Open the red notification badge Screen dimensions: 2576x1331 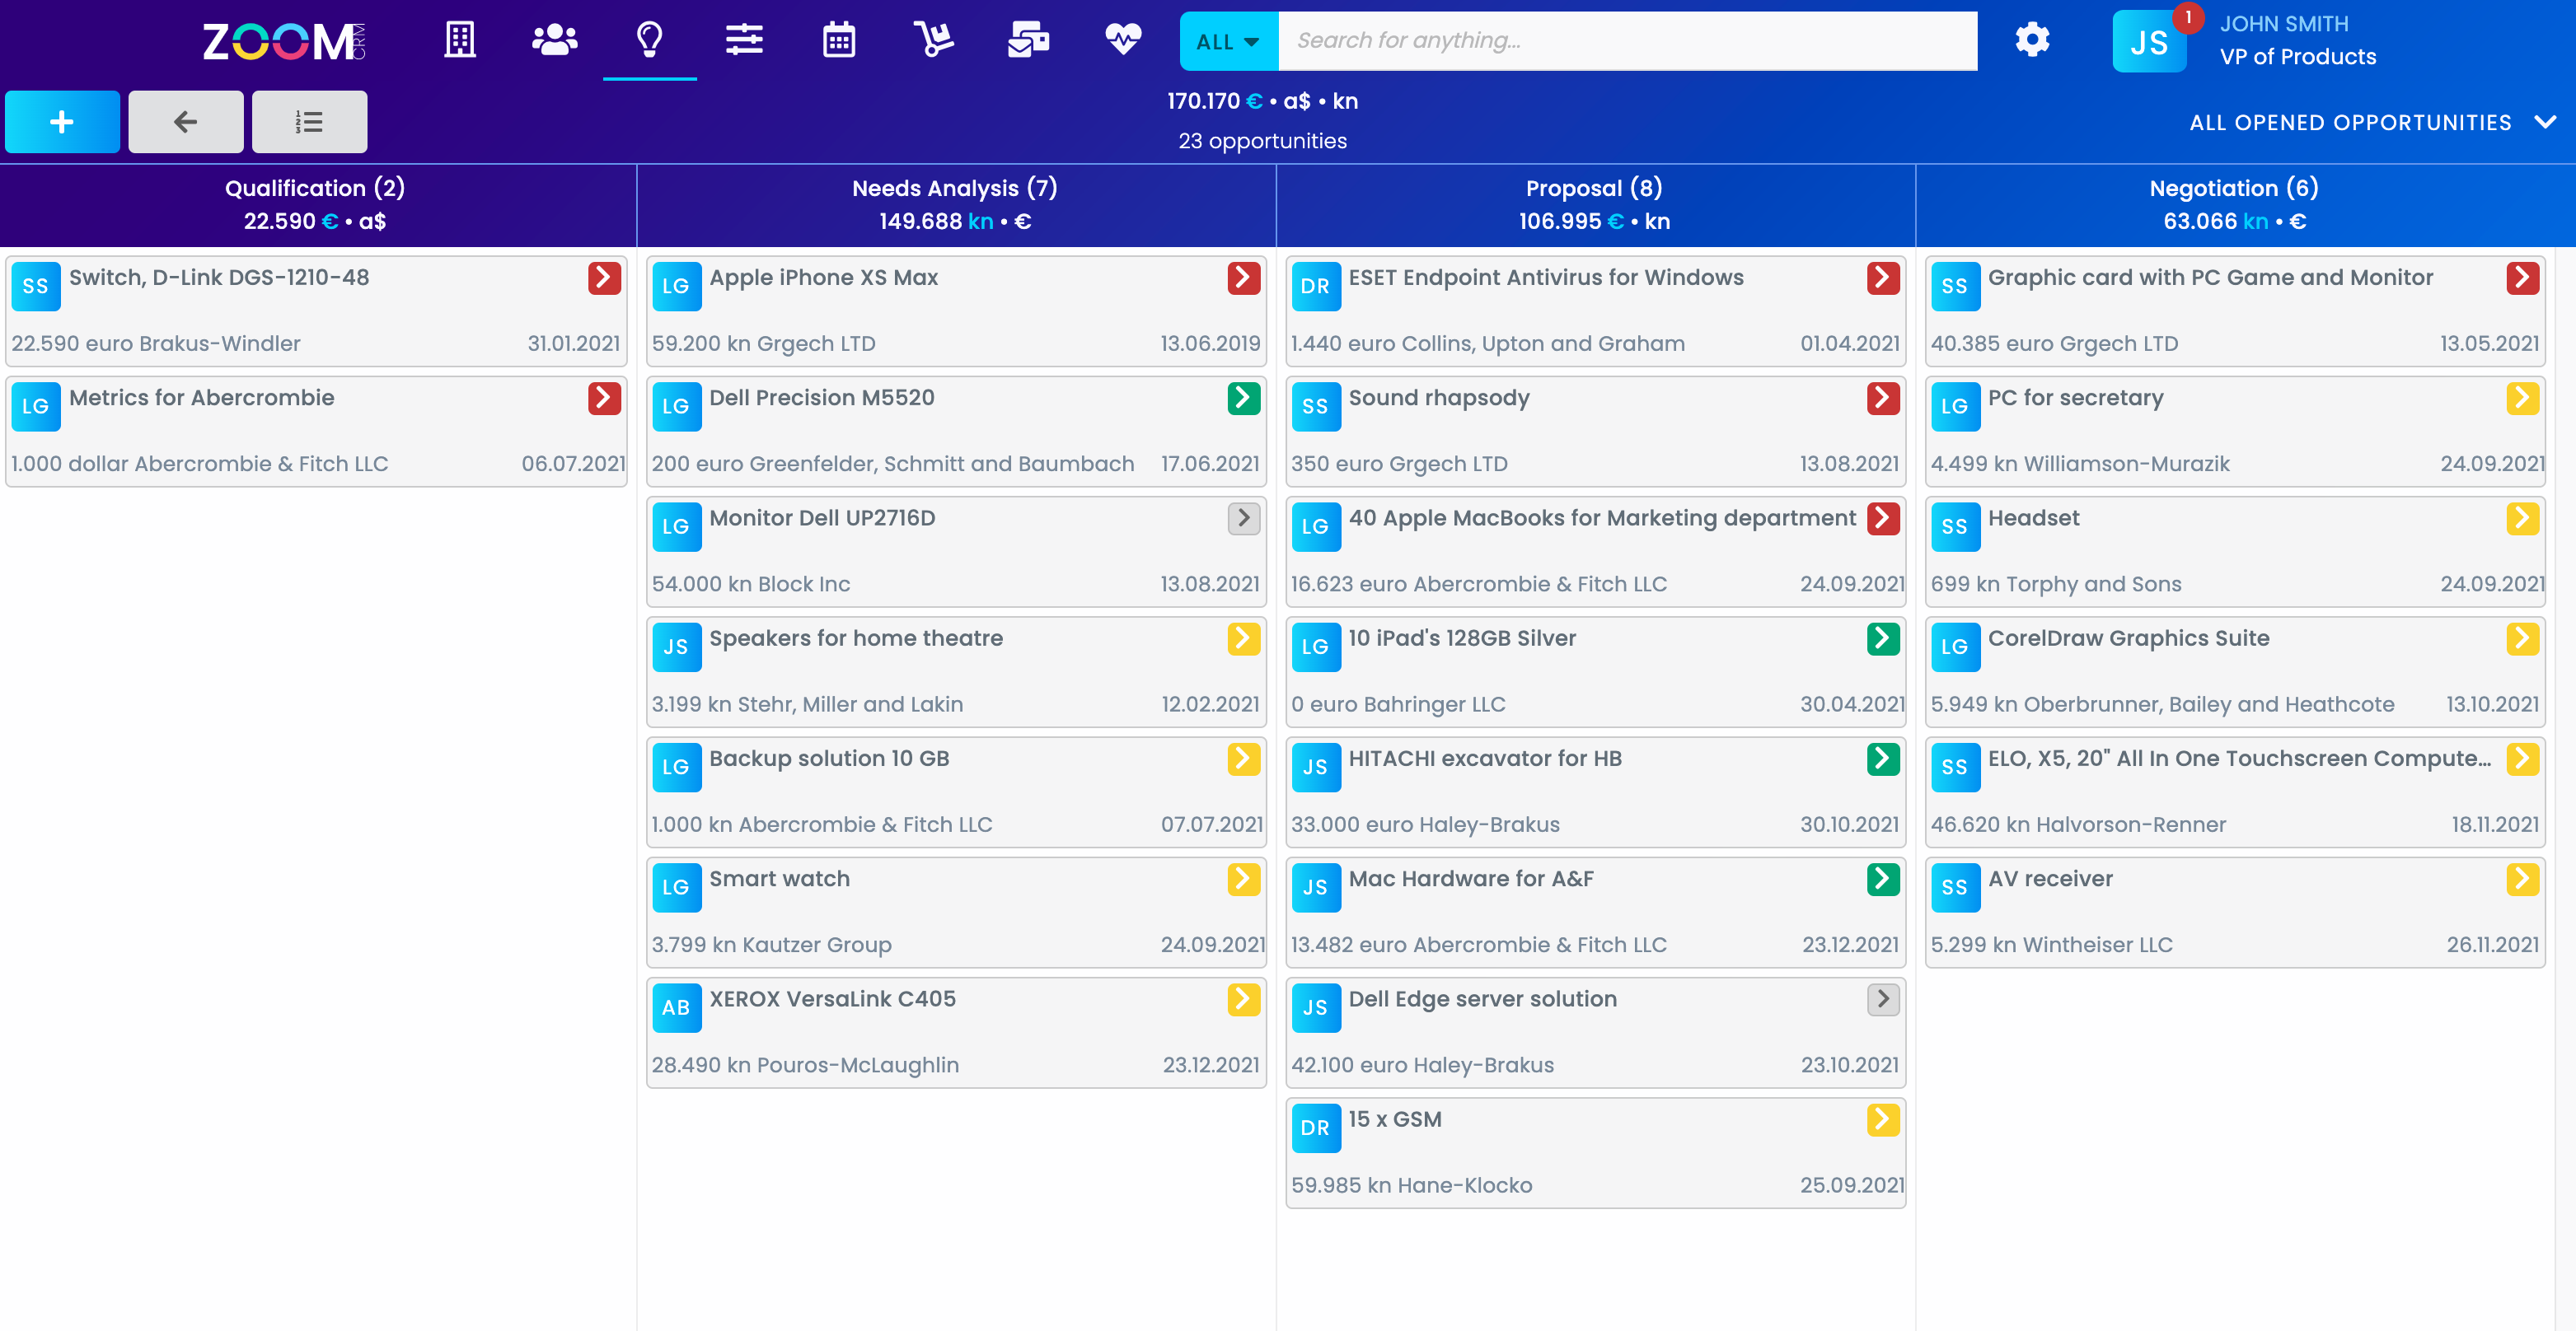(x=2188, y=17)
